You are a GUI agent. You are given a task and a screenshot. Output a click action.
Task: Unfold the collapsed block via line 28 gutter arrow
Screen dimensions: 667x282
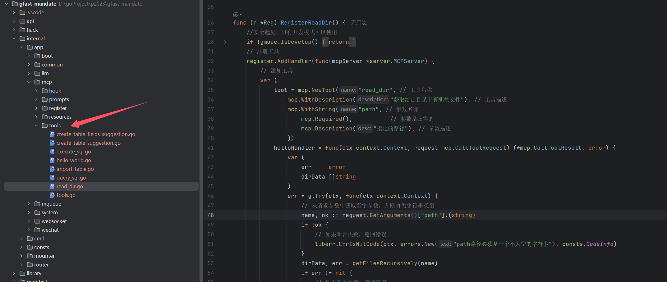coord(225,42)
